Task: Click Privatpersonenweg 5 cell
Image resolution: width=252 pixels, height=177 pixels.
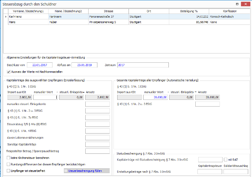Action: pos(108,22)
